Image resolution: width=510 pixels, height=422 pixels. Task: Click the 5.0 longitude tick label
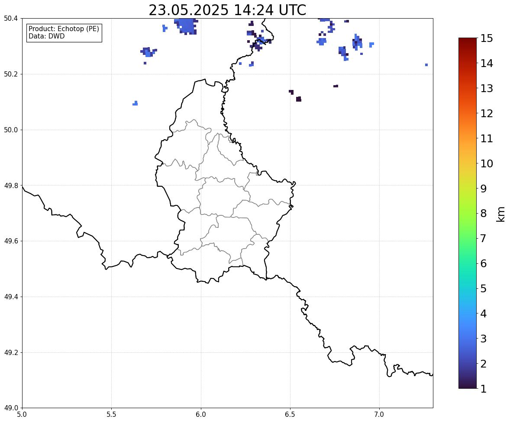[x=22, y=415]
